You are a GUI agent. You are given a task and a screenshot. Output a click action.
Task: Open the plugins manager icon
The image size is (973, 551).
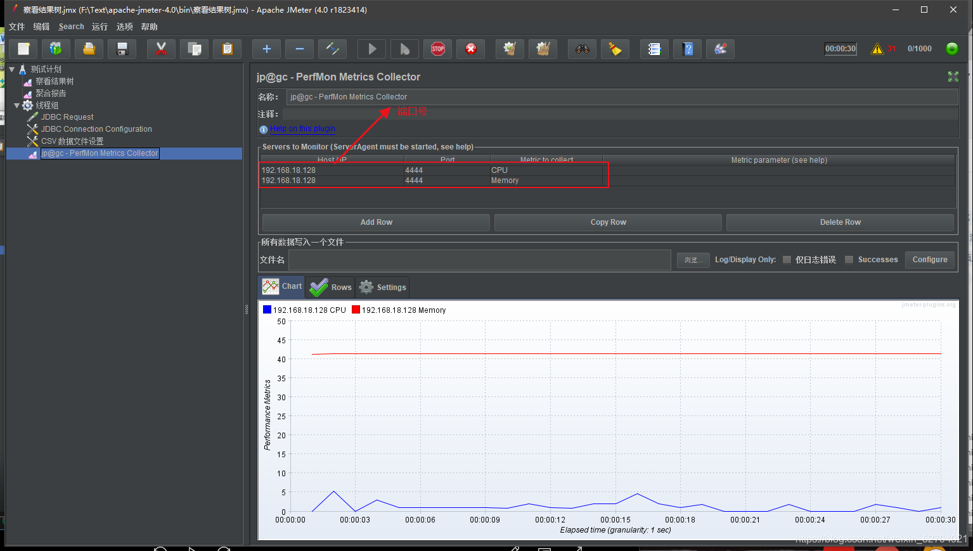point(721,49)
